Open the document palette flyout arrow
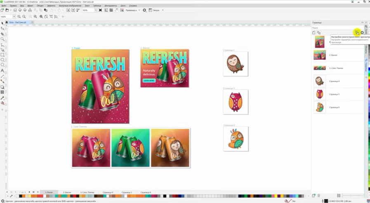Viewport: 370px width, 203px height. point(8,196)
